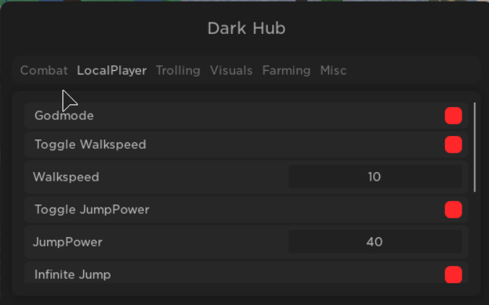
Task: Go to the Visuals tab
Action: pyautogui.click(x=231, y=71)
